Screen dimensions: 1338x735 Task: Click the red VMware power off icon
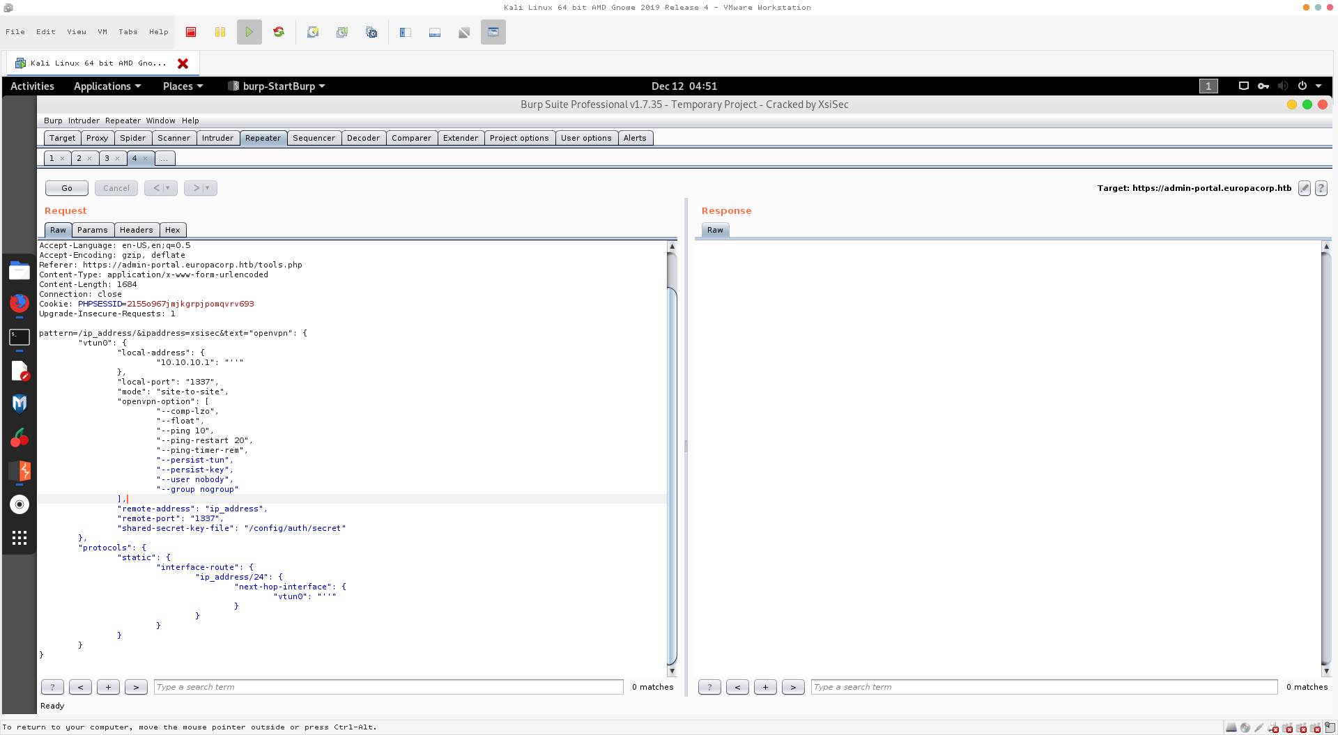[191, 32]
